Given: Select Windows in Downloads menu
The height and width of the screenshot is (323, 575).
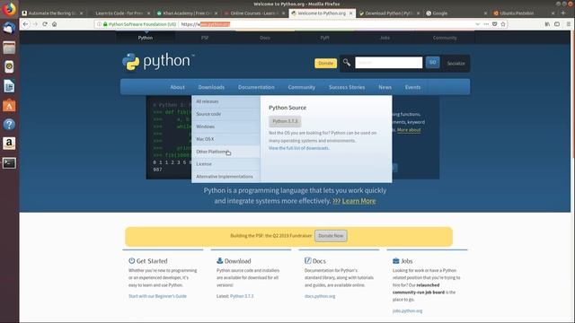Looking at the screenshot, I should 226,127.
